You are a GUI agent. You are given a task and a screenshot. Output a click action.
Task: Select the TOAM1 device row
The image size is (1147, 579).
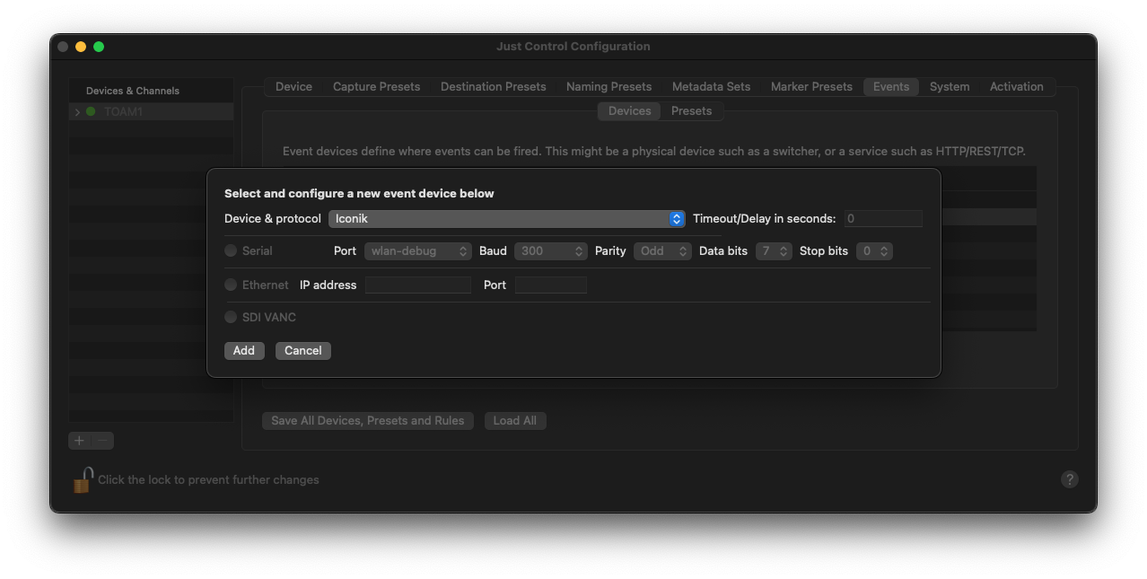tap(151, 112)
